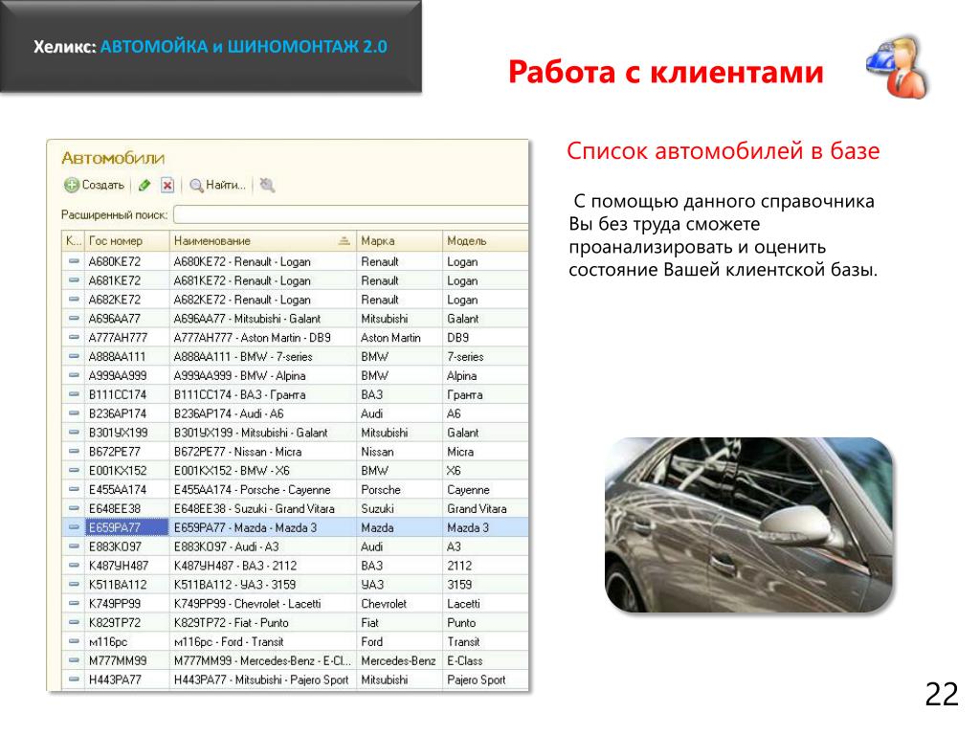
Task: Sort by Марка column header
Action: tap(399, 240)
